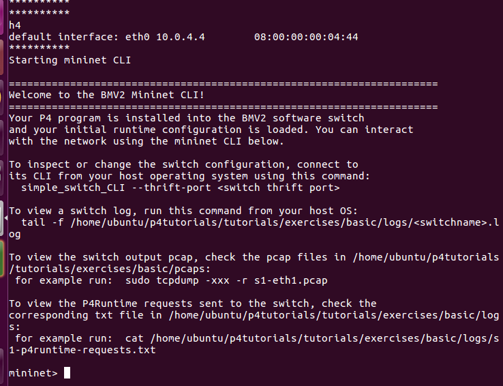Click the 10.0.4.4 IP address
503x386 pixels.
pos(181,37)
